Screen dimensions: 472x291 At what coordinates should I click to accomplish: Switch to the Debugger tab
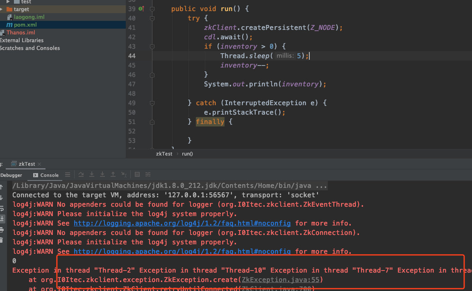[11, 175]
